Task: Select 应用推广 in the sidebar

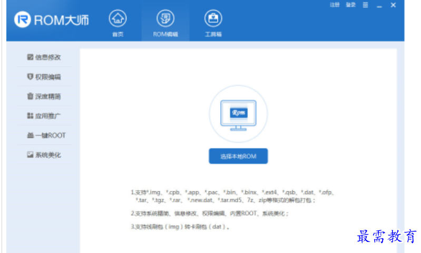Action: 45,116
